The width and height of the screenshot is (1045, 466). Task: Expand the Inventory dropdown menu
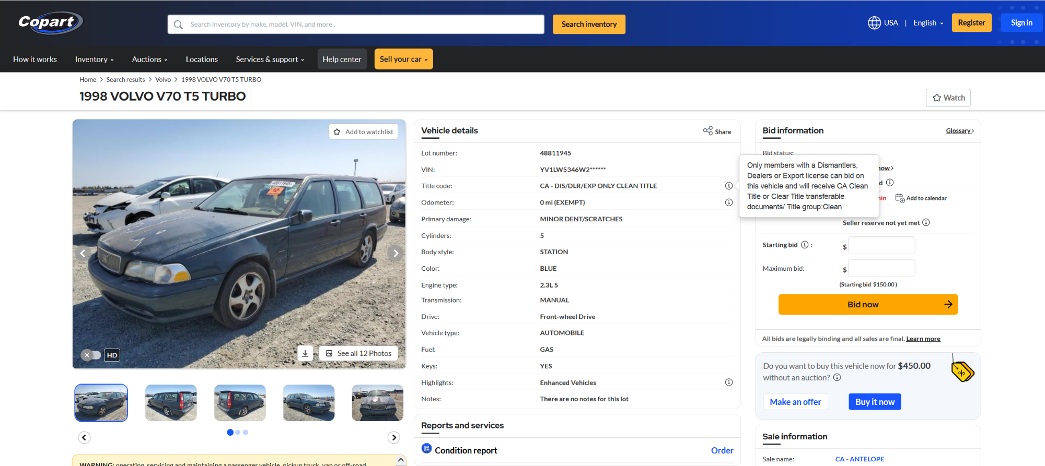tap(94, 59)
